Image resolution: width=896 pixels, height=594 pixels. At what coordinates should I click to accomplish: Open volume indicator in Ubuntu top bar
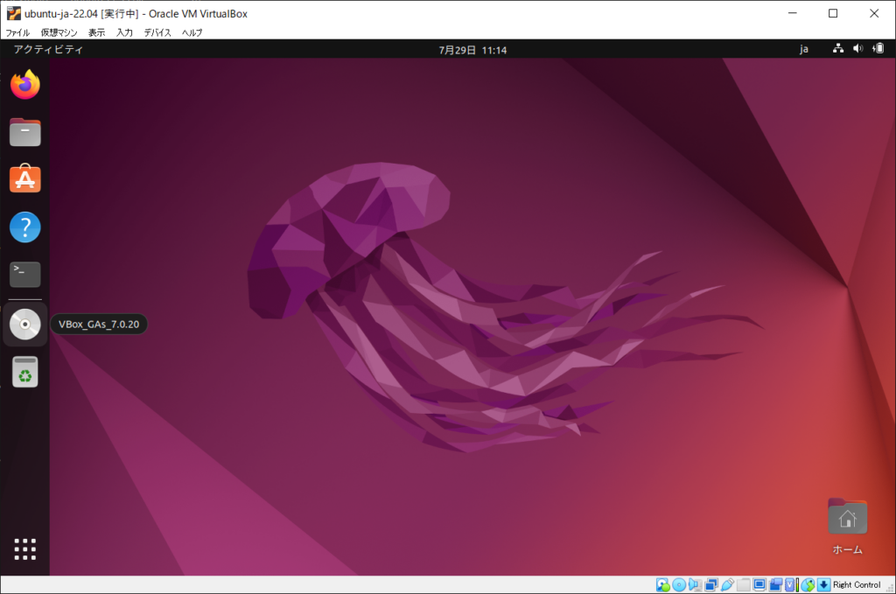(857, 48)
